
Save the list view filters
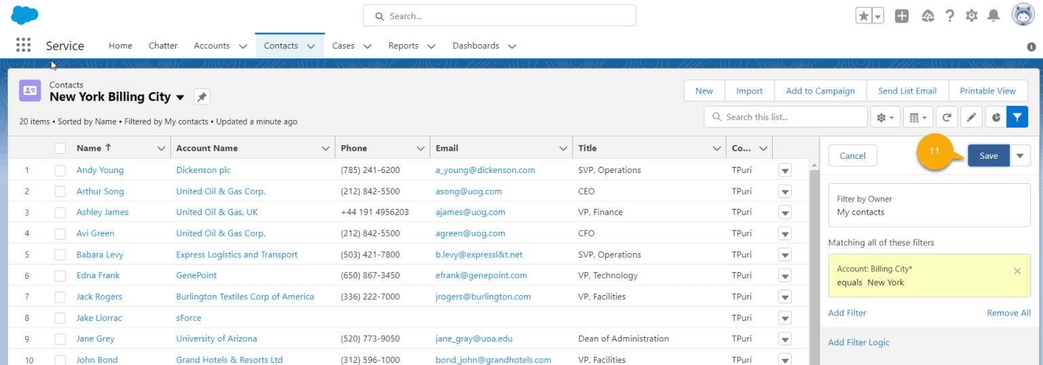tap(989, 156)
